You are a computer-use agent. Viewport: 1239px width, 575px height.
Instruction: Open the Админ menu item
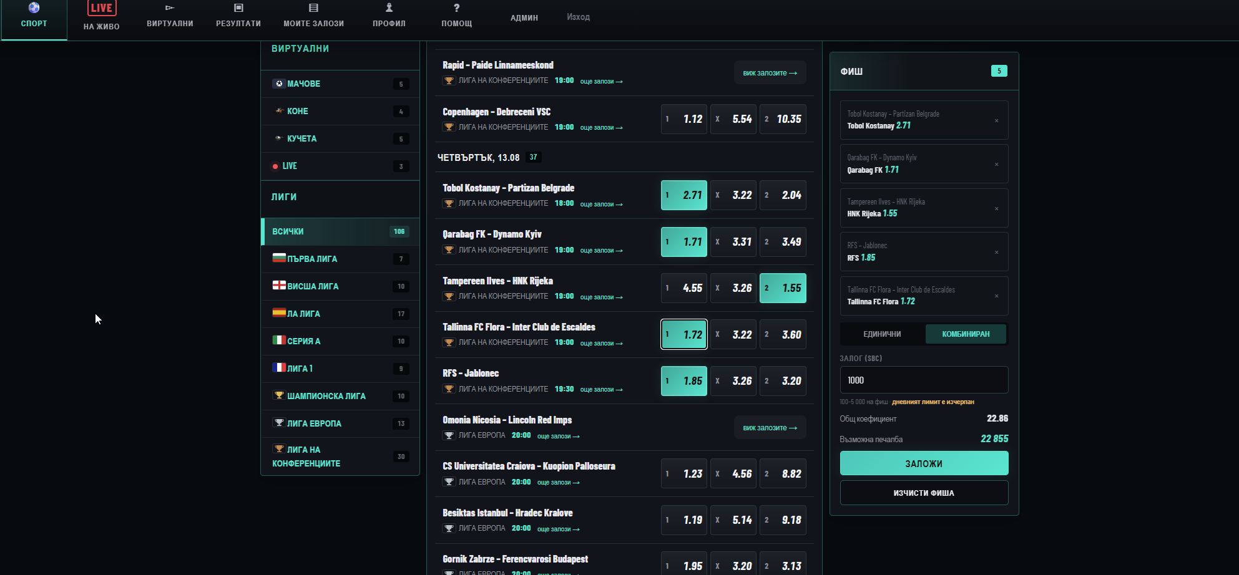click(524, 18)
